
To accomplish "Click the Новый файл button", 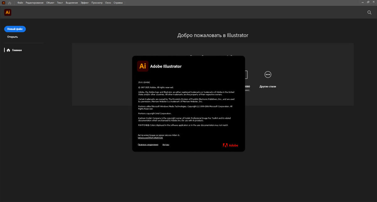I will coord(15,29).
